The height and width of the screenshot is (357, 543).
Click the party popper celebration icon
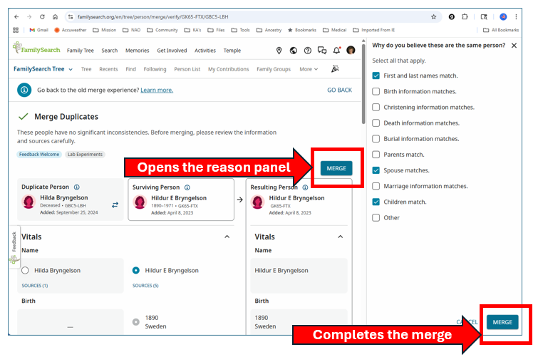point(335,69)
